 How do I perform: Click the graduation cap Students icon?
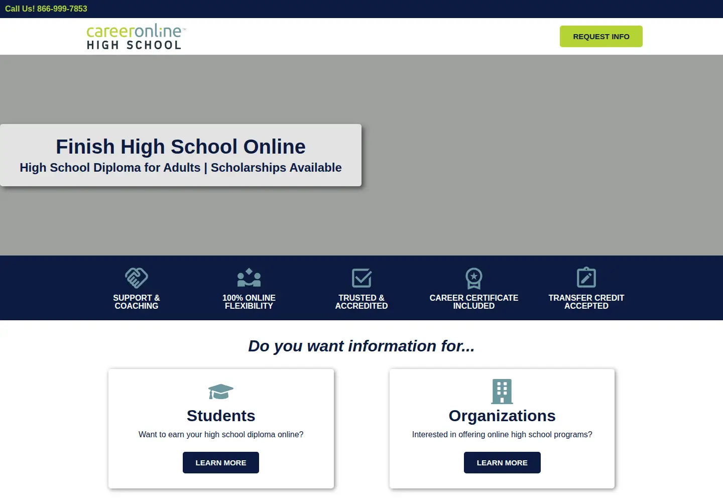(221, 392)
